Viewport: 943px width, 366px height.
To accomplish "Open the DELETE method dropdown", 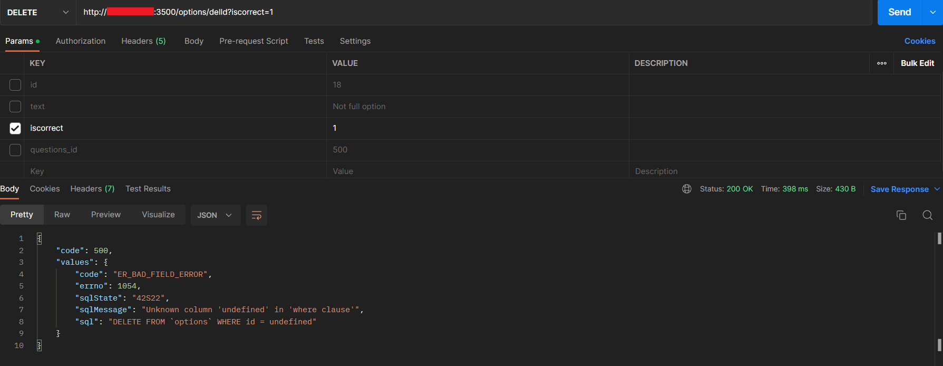I will tap(38, 12).
